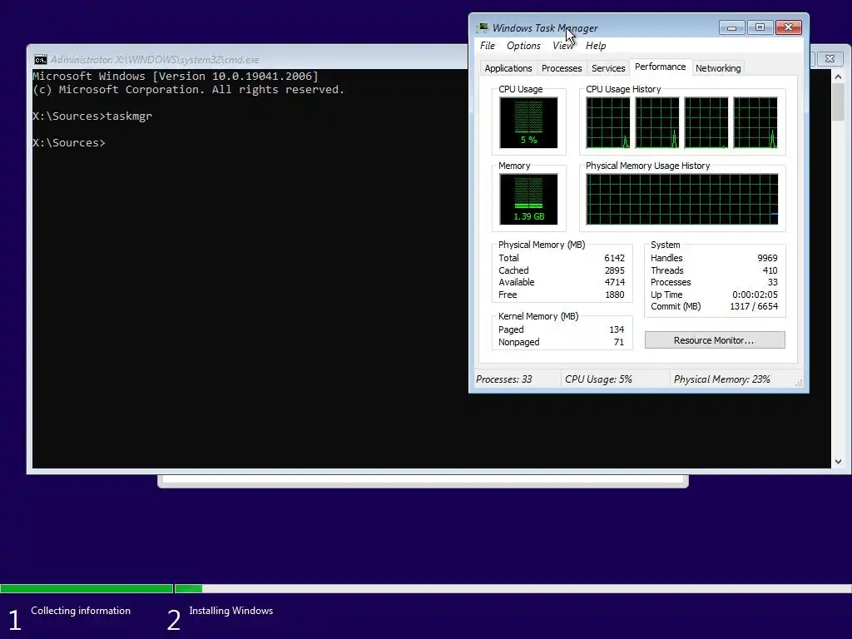Click status bar 'Physical Memory: 23%'

(721, 379)
